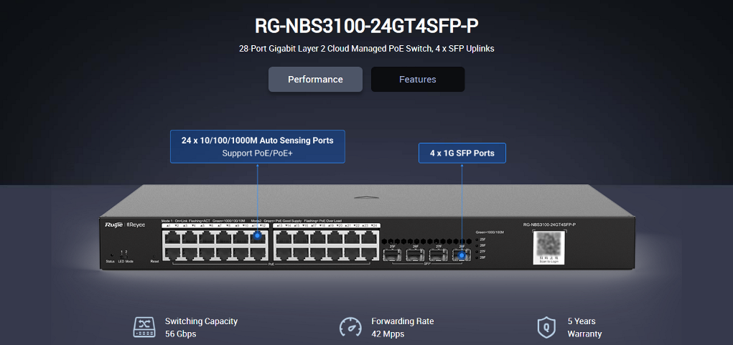The height and width of the screenshot is (345, 733).
Task: Click the 5 Years Warranty shield icon
Action: click(547, 327)
